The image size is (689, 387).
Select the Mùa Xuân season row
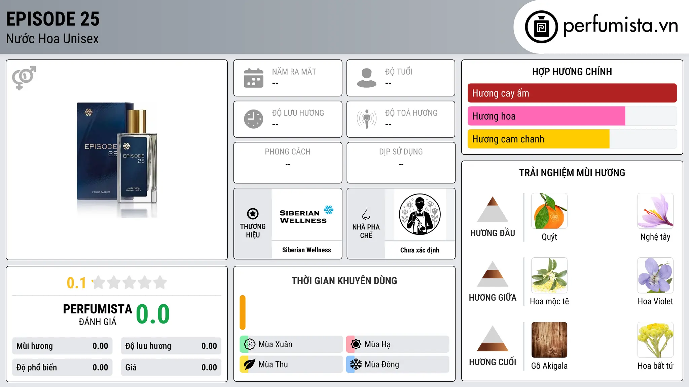(x=291, y=344)
